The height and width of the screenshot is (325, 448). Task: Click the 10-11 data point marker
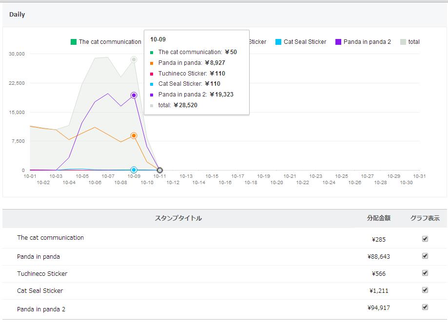(x=160, y=170)
